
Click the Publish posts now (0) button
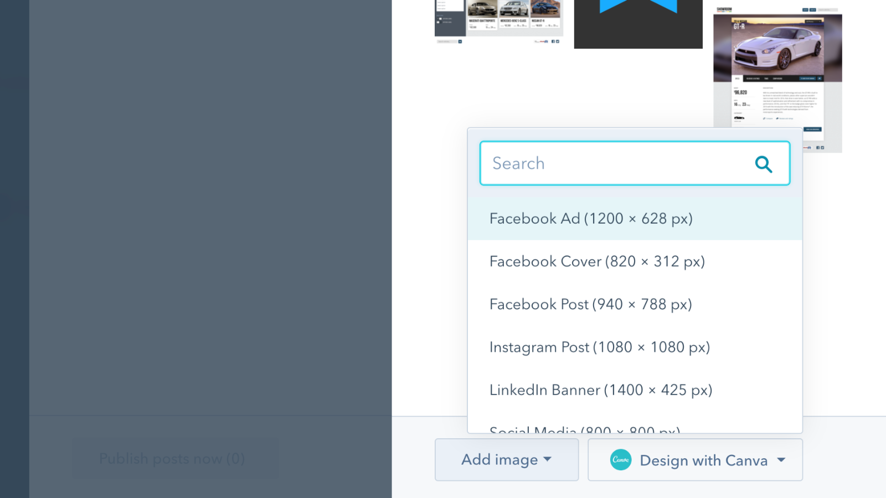pos(176,459)
